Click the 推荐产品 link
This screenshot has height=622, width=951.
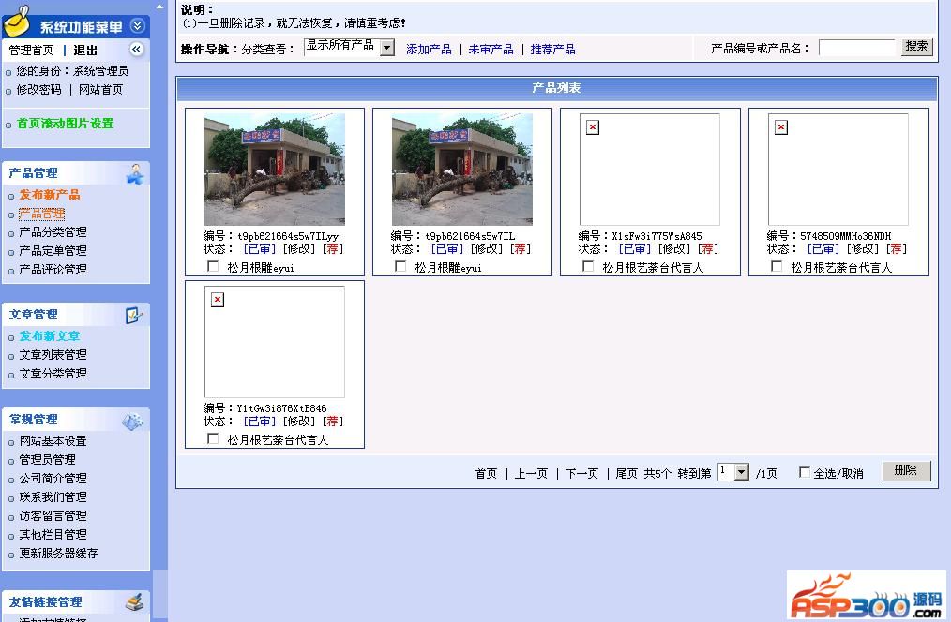tap(552, 50)
